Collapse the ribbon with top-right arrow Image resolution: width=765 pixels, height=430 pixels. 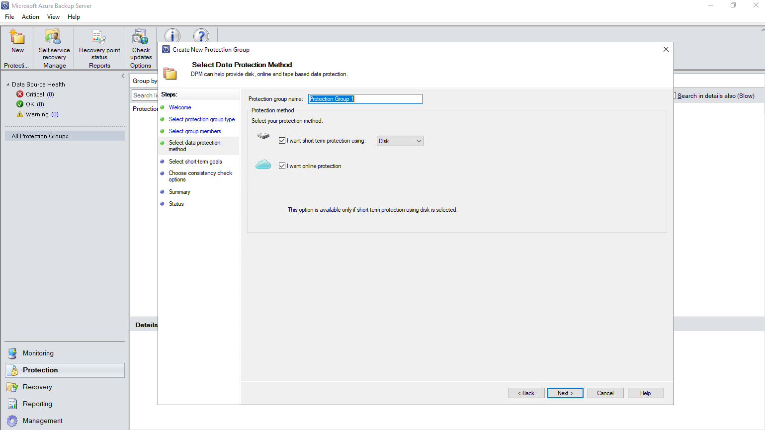tap(763, 30)
